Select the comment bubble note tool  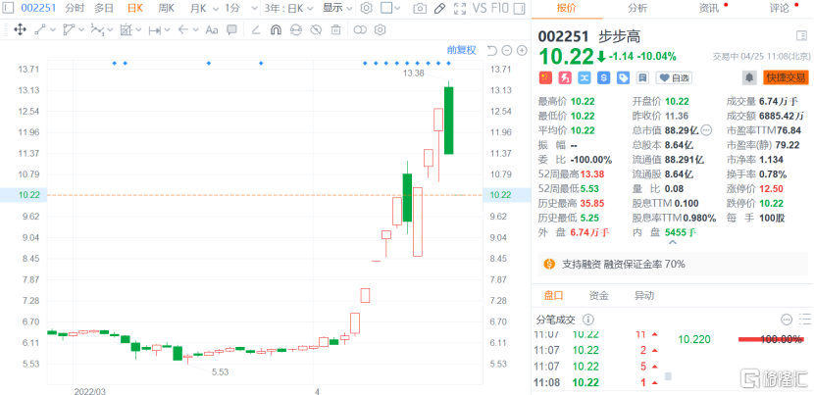(232, 29)
